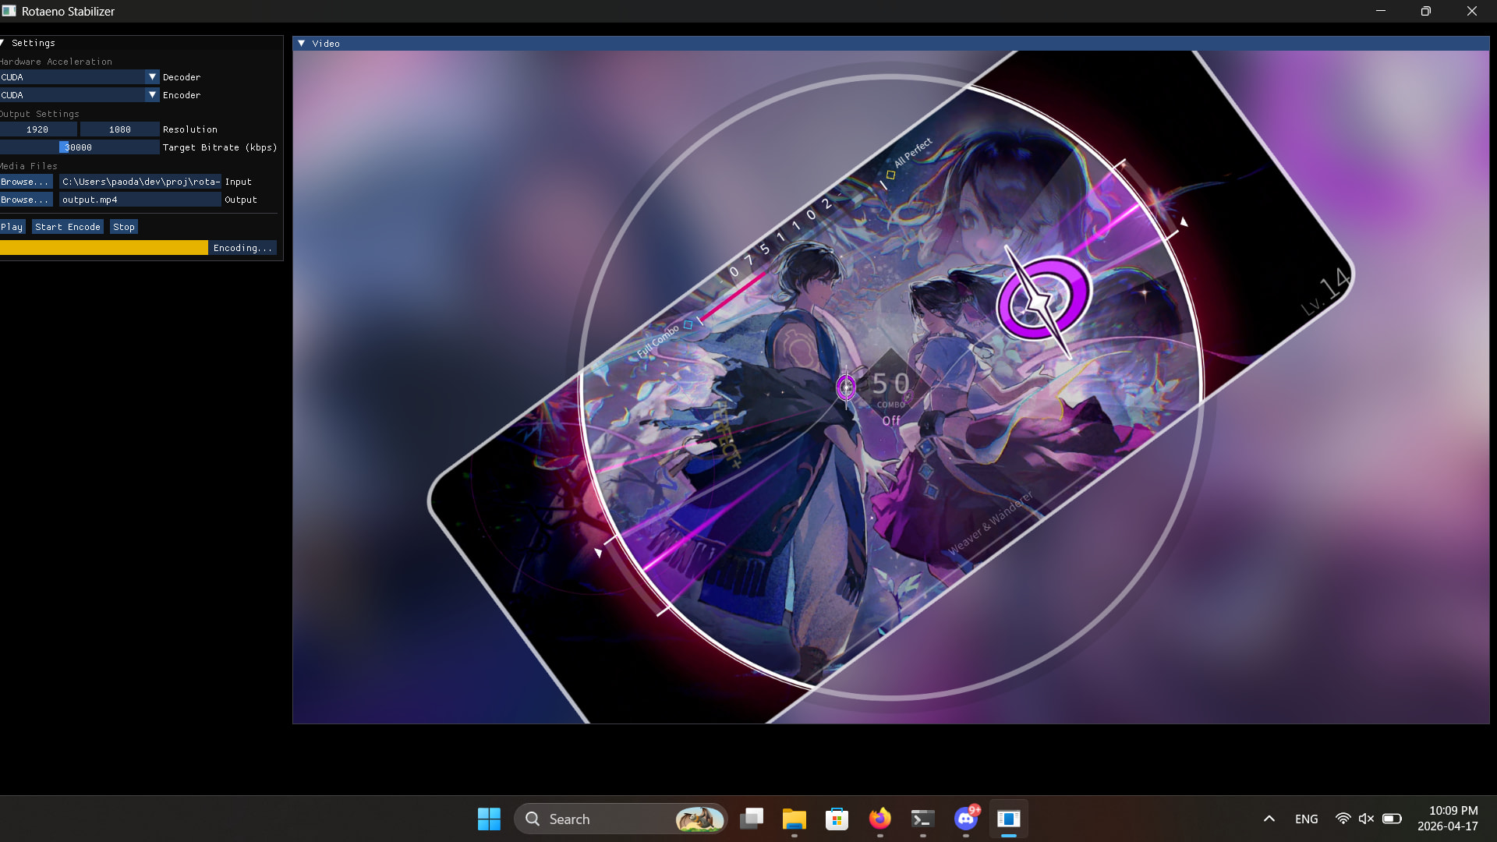Adjust the Target Bitrate slider
This screenshot has height=842, width=1497.
80,147
